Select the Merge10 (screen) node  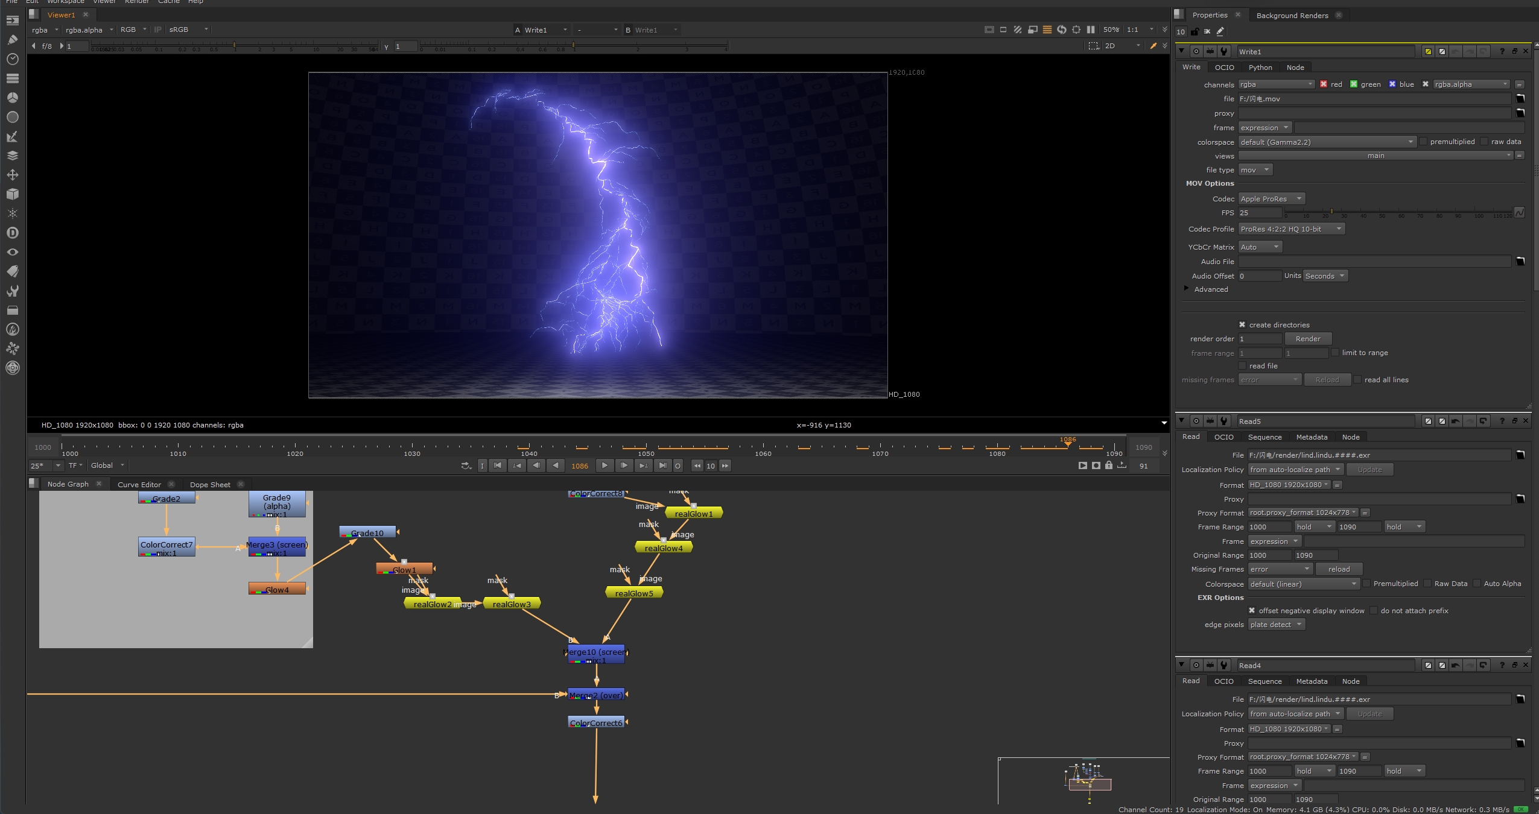tap(596, 655)
